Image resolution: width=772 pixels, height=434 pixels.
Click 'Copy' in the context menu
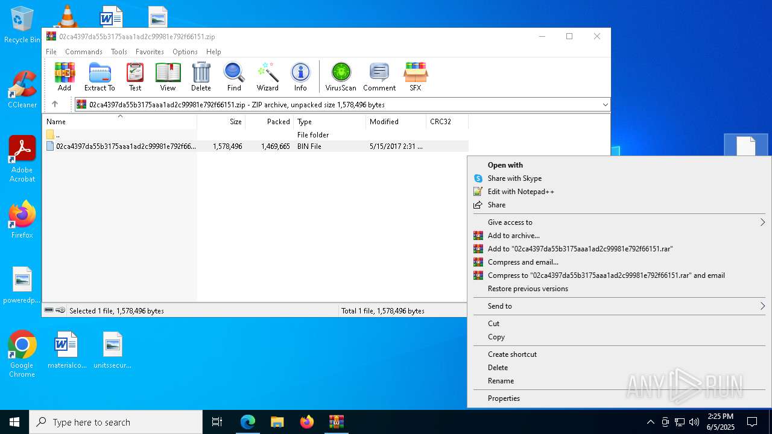619,337
